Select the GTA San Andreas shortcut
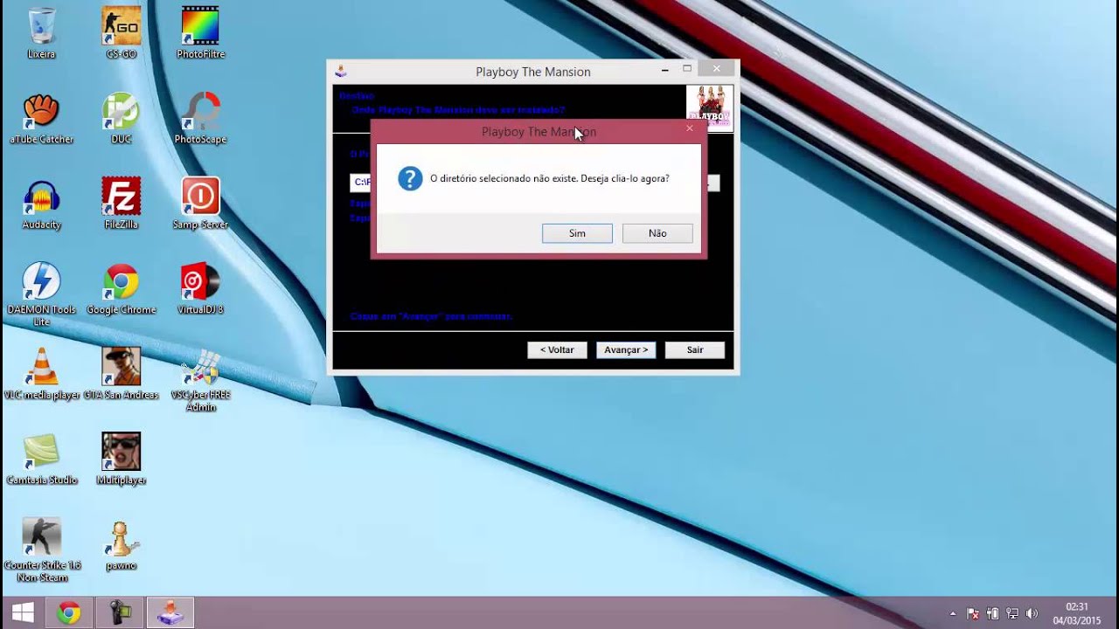The width and height of the screenshot is (1119, 629). click(x=122, y=374)
